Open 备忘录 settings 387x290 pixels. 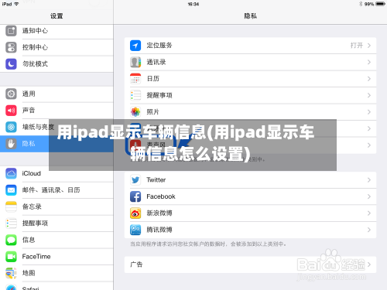coord(57,206)
